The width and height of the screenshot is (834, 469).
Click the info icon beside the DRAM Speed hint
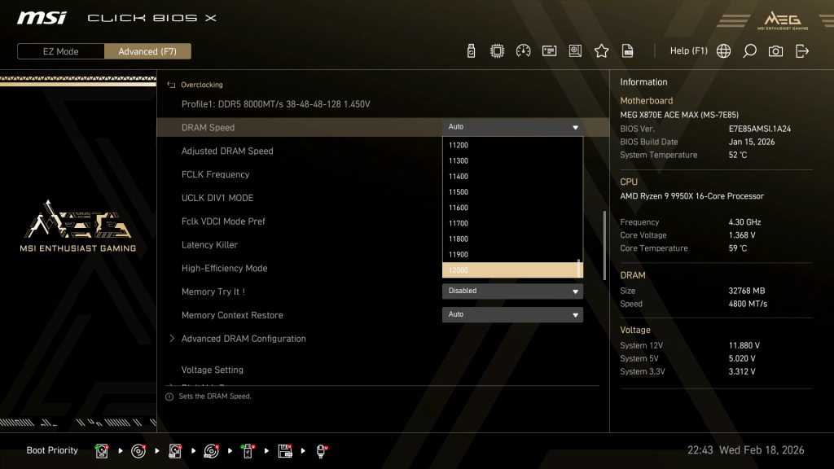coord(169,397)
